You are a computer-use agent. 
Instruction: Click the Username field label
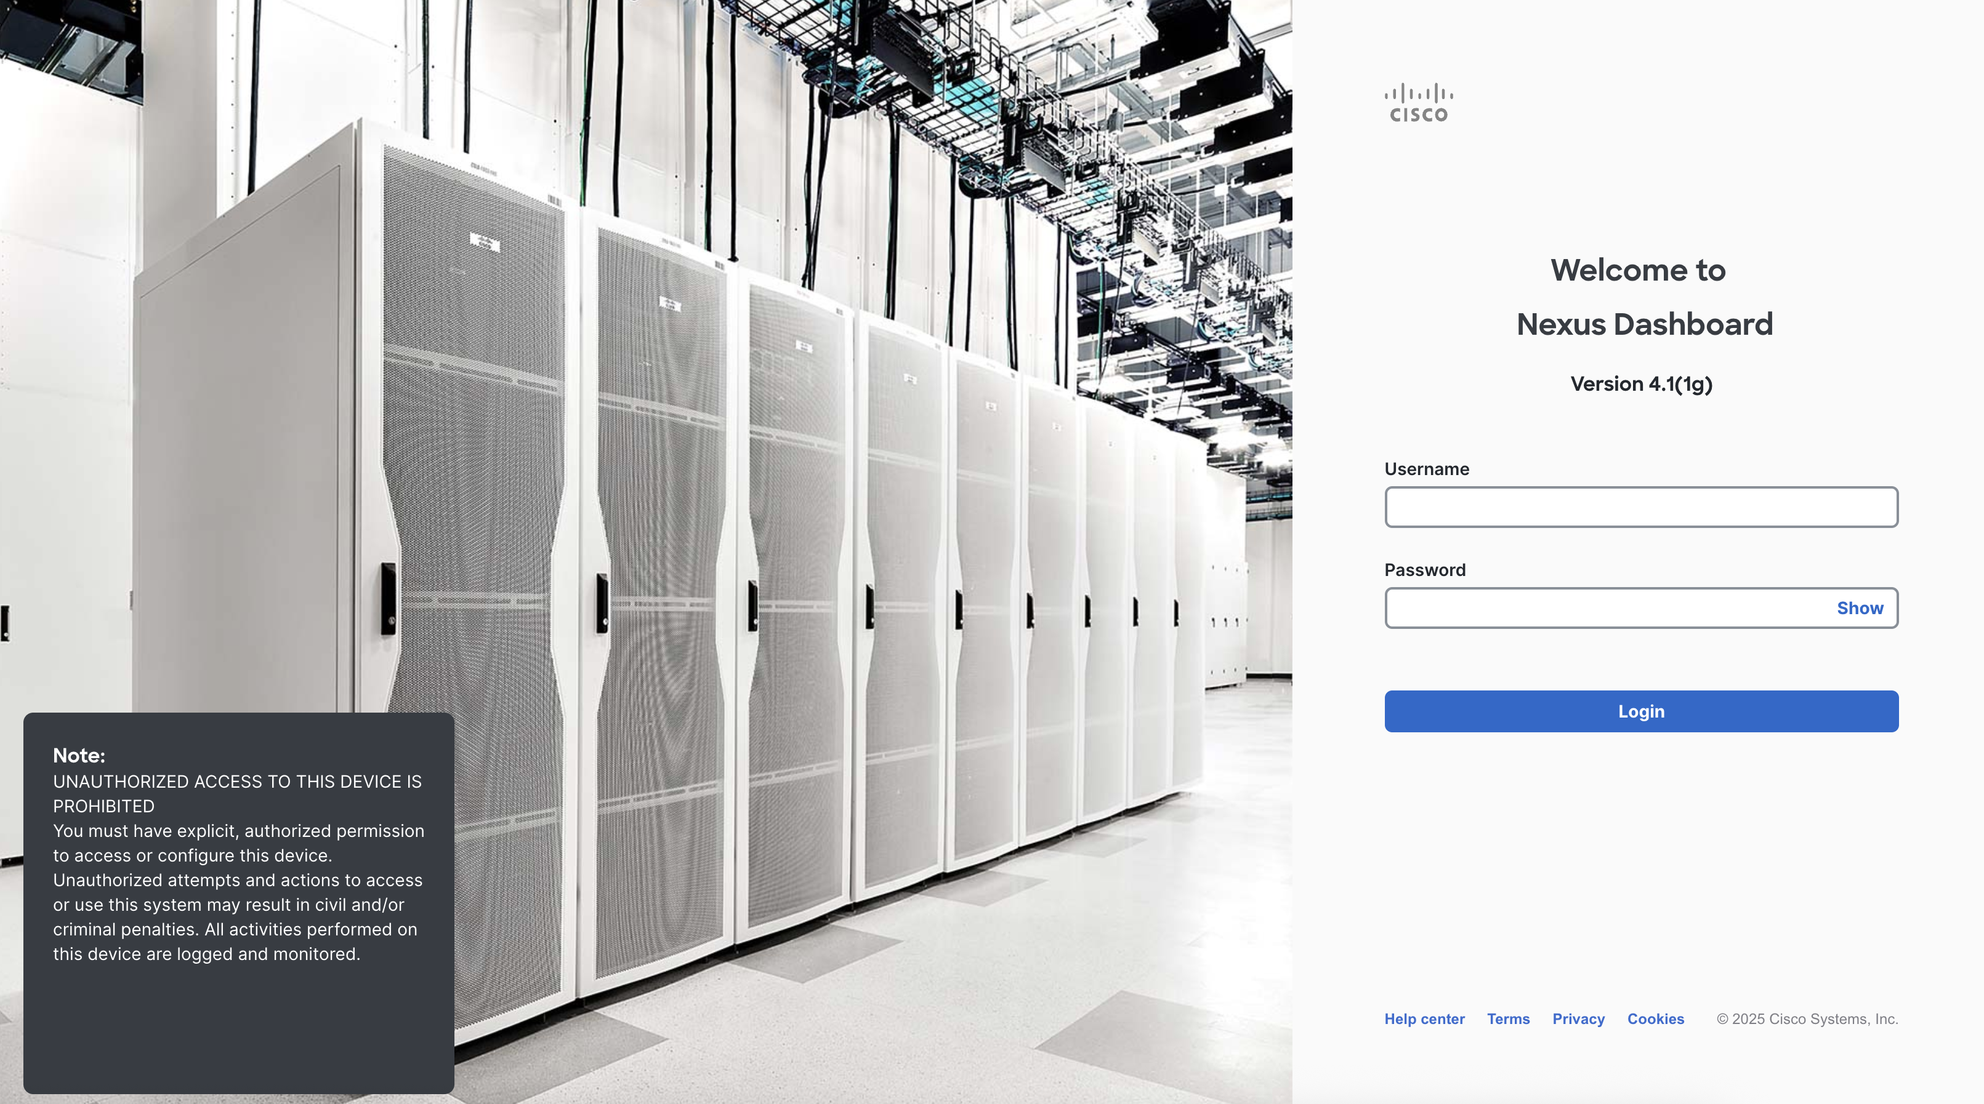1426,469
